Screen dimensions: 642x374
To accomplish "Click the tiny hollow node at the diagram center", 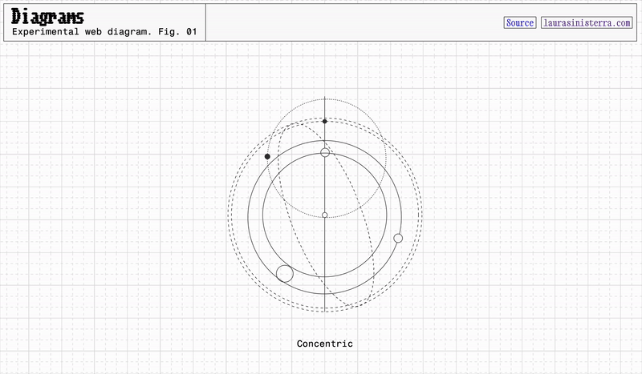I will 325,215.
